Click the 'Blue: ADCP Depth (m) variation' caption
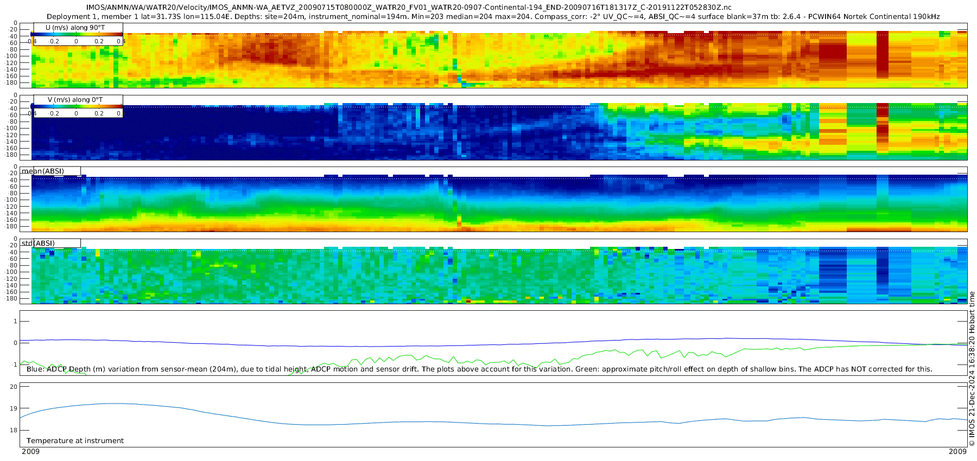The width and height of the screenshot is (977, 461). (x=479, y=369)
